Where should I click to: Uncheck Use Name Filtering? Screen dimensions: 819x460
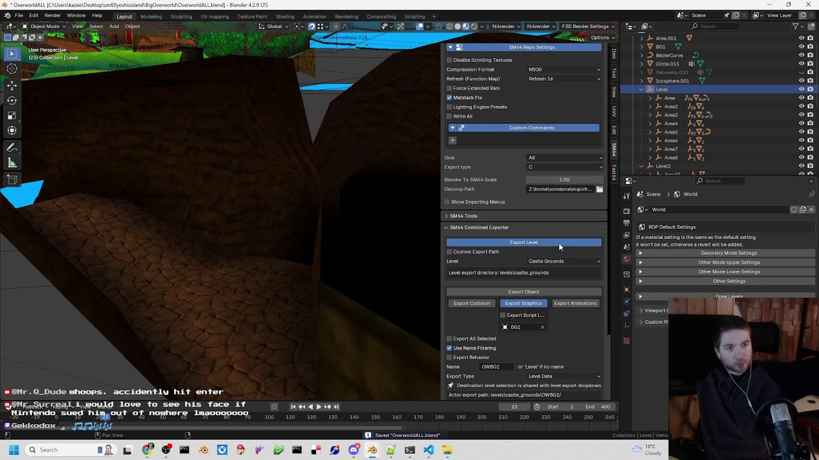(449, 348)
